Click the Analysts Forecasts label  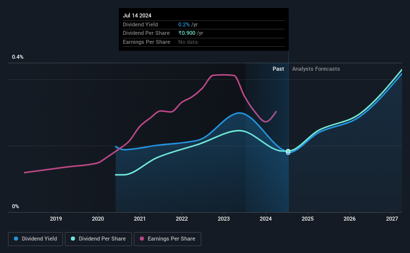[x=316, y=69]
